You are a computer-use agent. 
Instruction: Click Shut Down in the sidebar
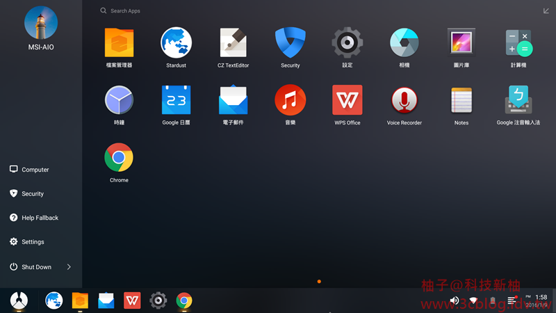[x=31, y=267]
